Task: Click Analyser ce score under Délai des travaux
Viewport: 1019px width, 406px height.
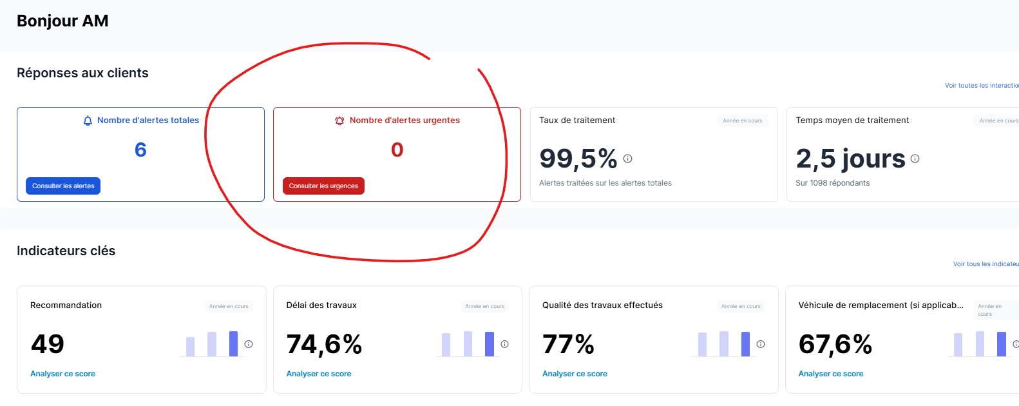Action: (x=319, y=374)
